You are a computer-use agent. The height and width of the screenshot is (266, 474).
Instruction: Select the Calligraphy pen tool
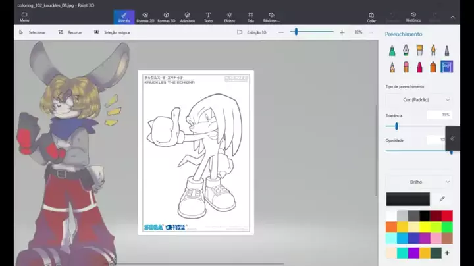pyautogui.click(x=406, y=51)
